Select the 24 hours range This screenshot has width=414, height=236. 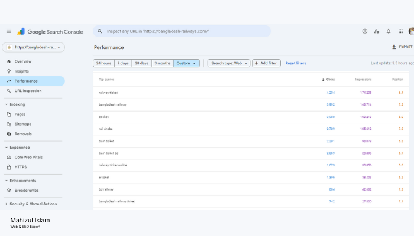[103, 63]
